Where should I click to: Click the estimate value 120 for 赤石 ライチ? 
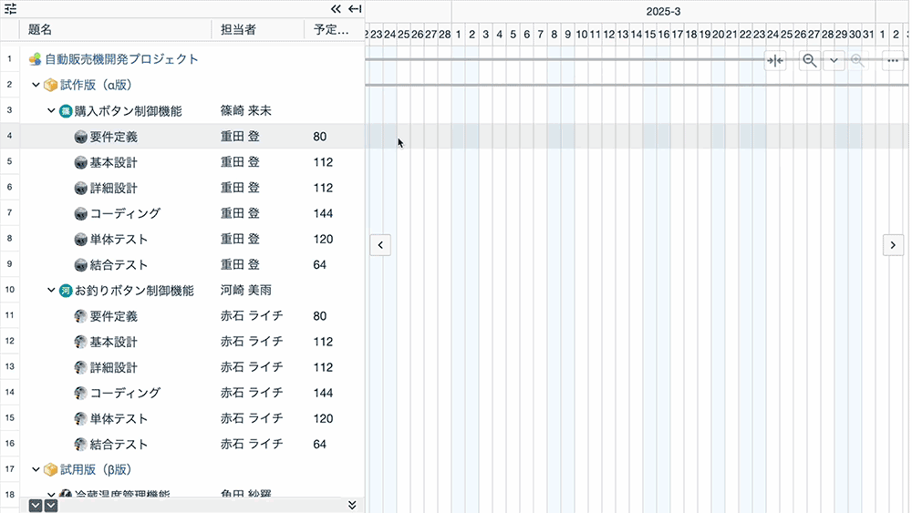click(x=323, y=419)
